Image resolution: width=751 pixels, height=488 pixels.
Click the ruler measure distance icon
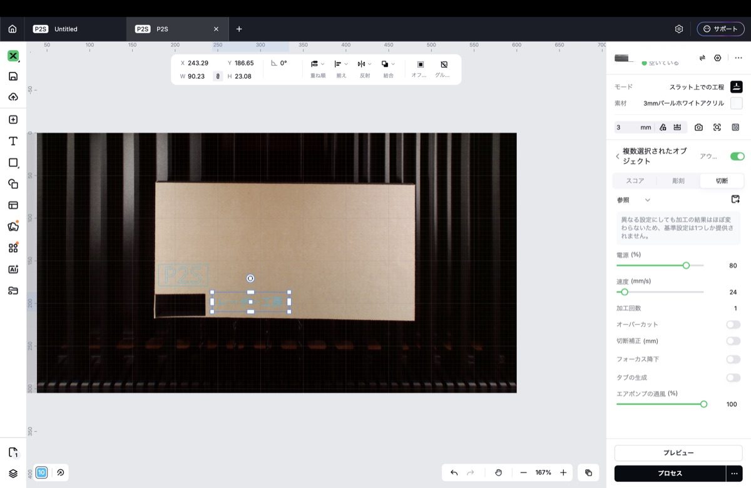(x=677, y=127)
